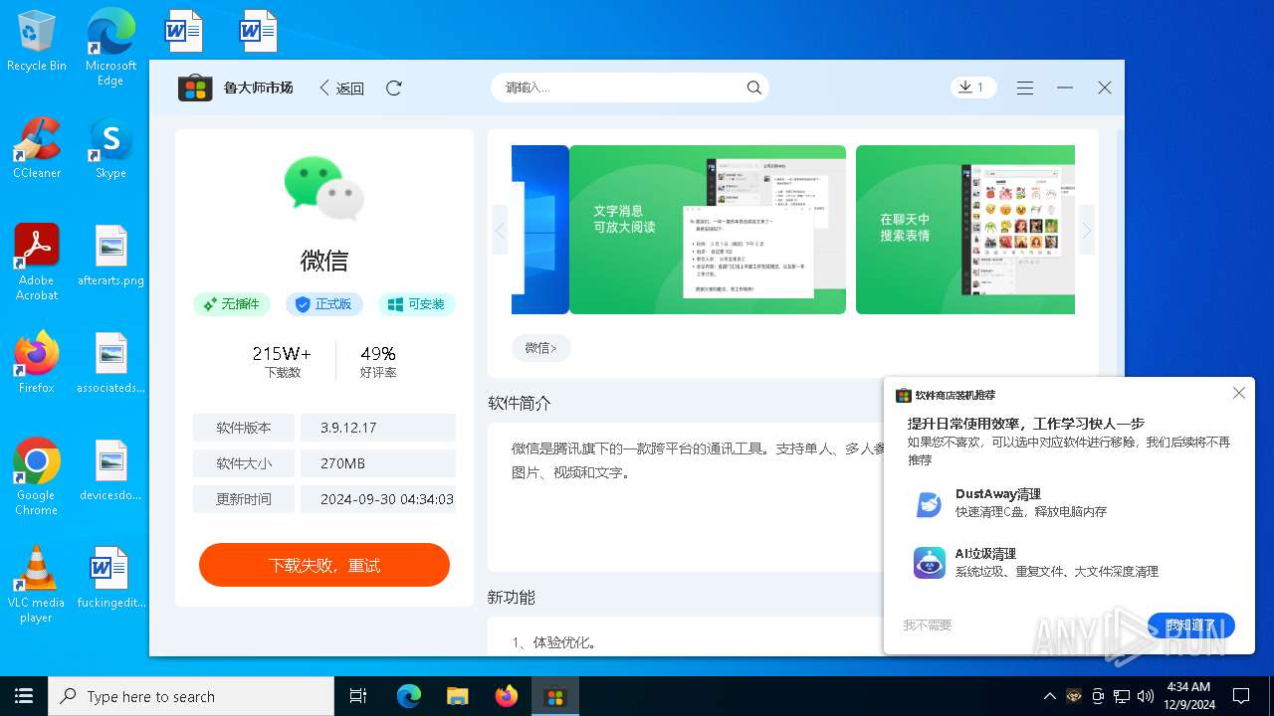Select the devicesdo image file icon
Viewport: 1274px width, 716px height.
pos(110,460)
